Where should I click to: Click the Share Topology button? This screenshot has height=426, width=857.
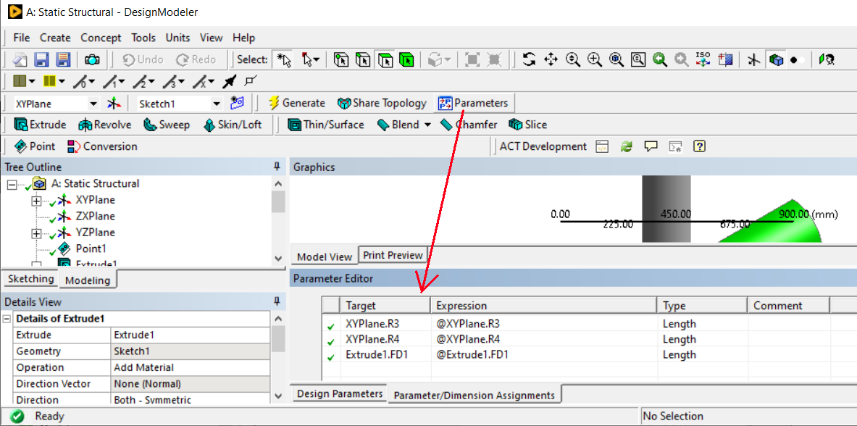point(382,103)
